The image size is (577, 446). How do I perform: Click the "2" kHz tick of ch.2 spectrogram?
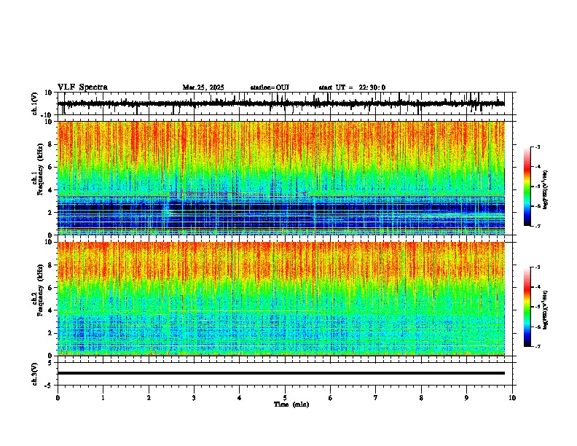click(x=52, y=333)
